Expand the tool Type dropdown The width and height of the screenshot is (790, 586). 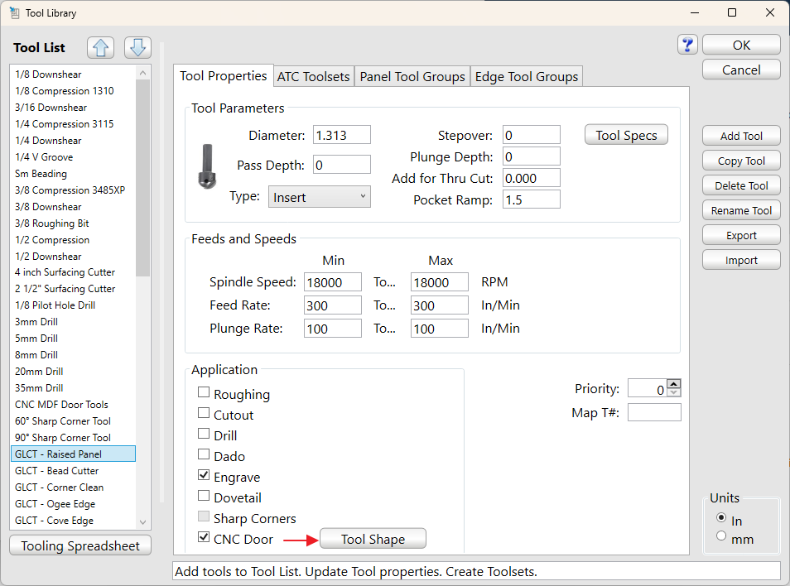320,197
